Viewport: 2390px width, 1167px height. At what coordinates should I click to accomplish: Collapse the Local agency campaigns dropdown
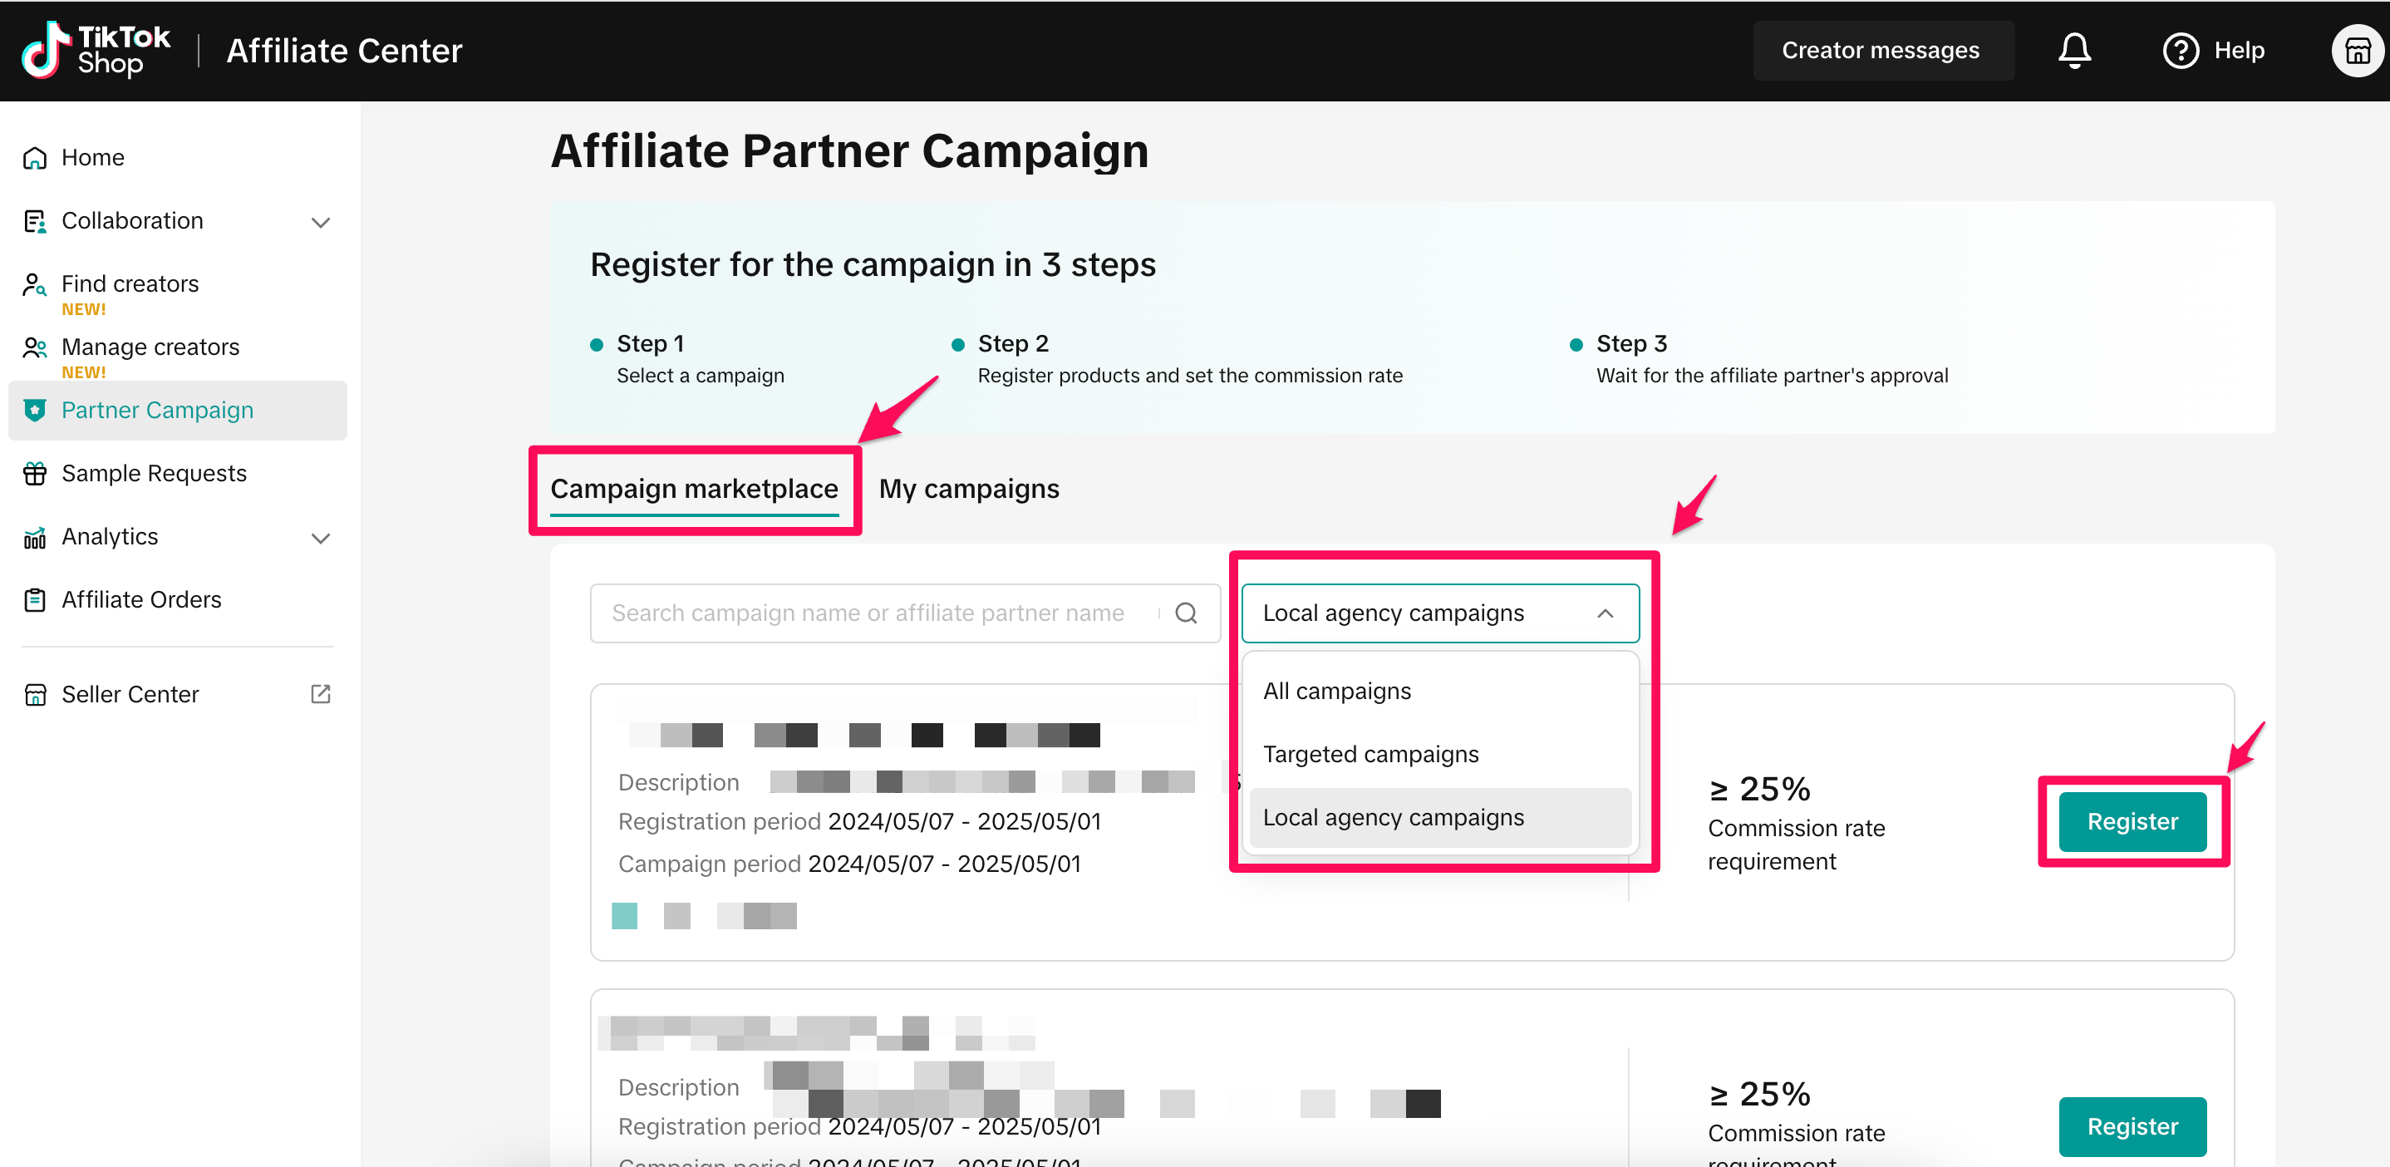tap(1604, 613)
